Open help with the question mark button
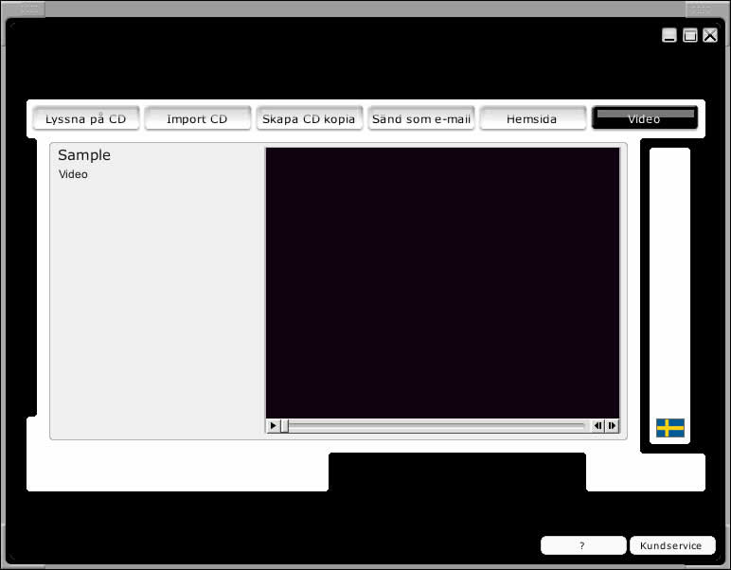Viewport: 731px width, 570px height. tap(582, 545)
